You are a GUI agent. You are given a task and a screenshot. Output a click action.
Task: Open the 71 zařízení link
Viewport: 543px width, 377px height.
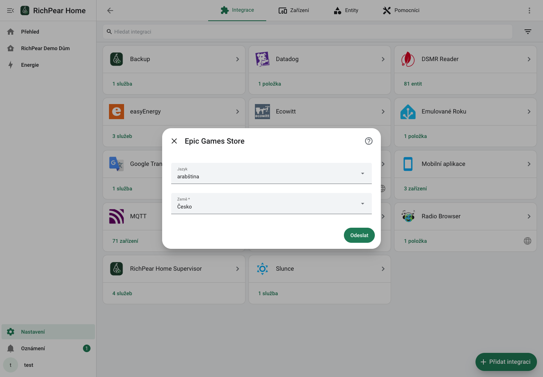point(125,241)
